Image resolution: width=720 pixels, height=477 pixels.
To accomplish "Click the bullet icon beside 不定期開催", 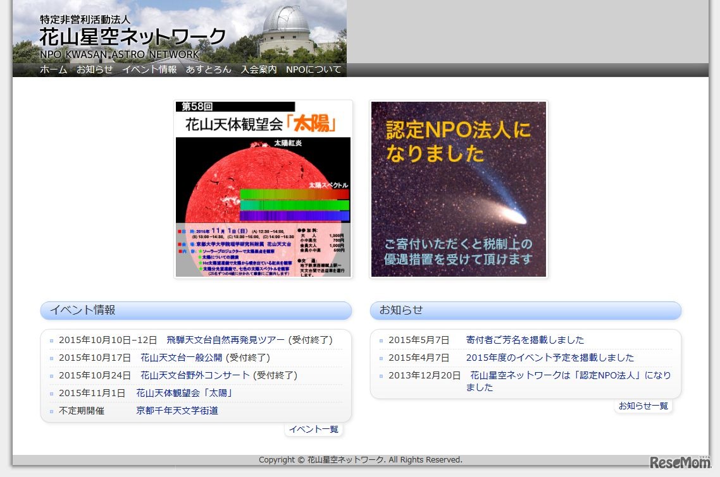I will tap(51, 411).
